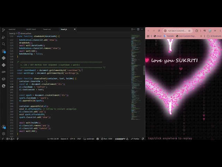Run the heart.js file
The height and width of the screenshot is (167, 222).
[132, 29]
